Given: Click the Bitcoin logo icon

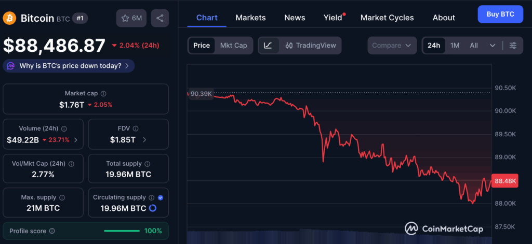Looking at the screenshot, I should click(9, 18).
